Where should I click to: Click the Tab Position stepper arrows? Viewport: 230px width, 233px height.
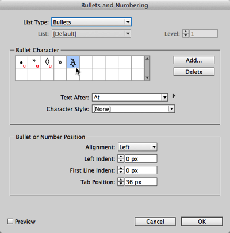pos(121,182)
